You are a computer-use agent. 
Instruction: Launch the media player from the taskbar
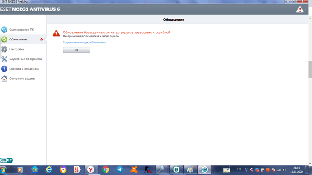20,170
